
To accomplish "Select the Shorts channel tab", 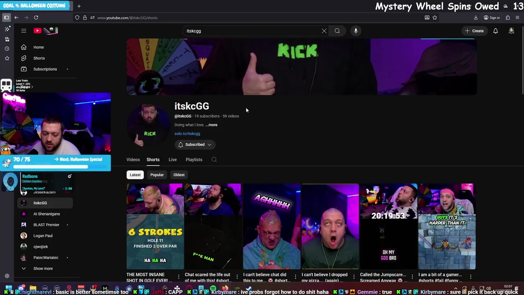I will coord(153,160).
